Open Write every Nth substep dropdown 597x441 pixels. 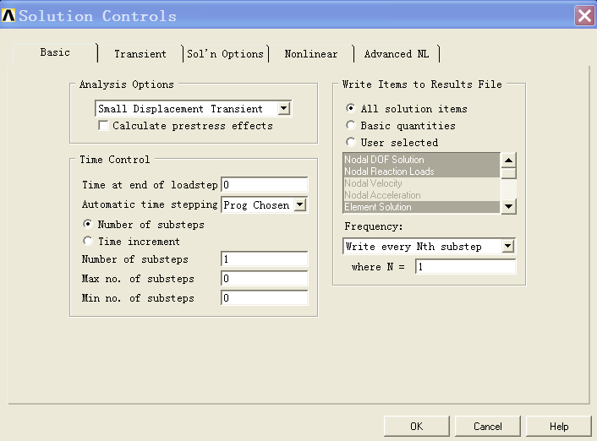507,247
